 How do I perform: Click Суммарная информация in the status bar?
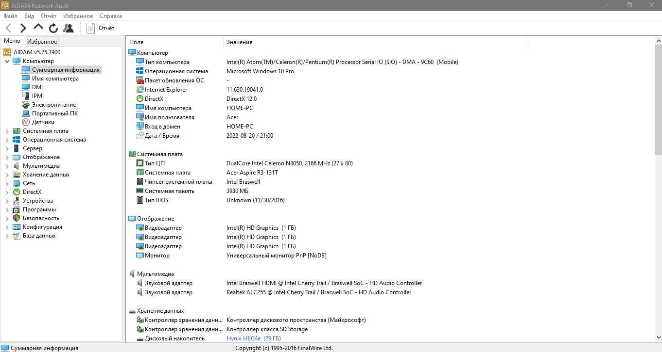(44, 348)
